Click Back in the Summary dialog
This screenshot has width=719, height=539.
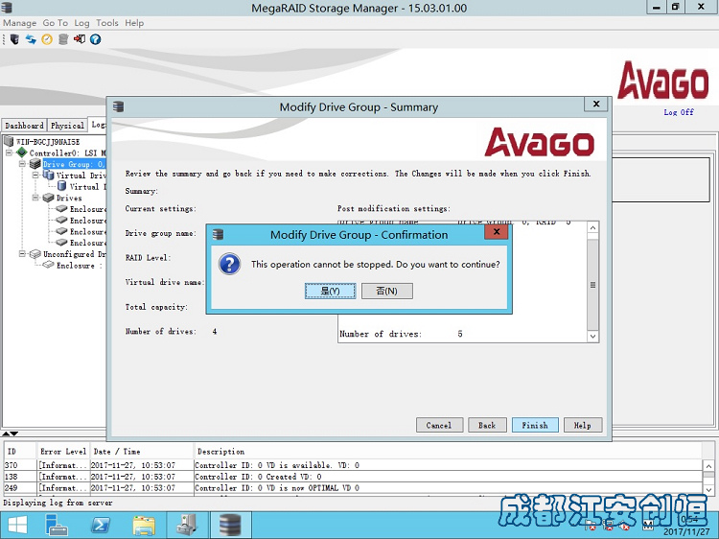click(487, 425)
